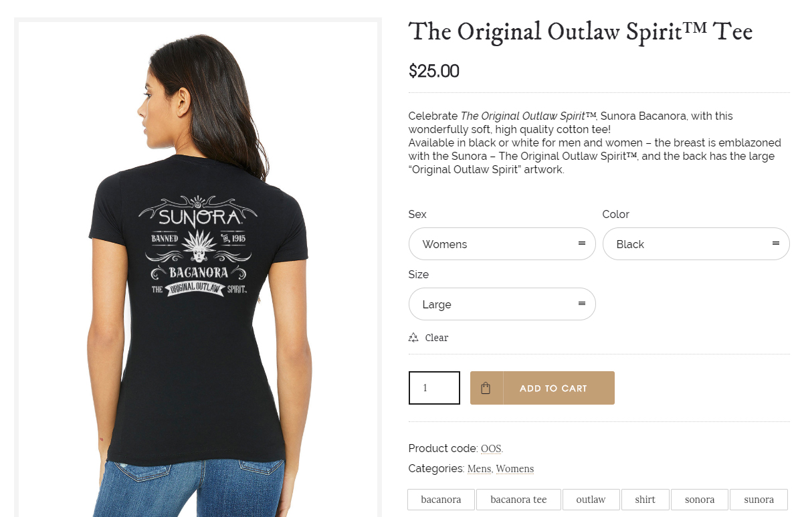This screenshot has height=517, width=798.
Task: Open the Size dropdown showing Large
Action: point(502,304)
